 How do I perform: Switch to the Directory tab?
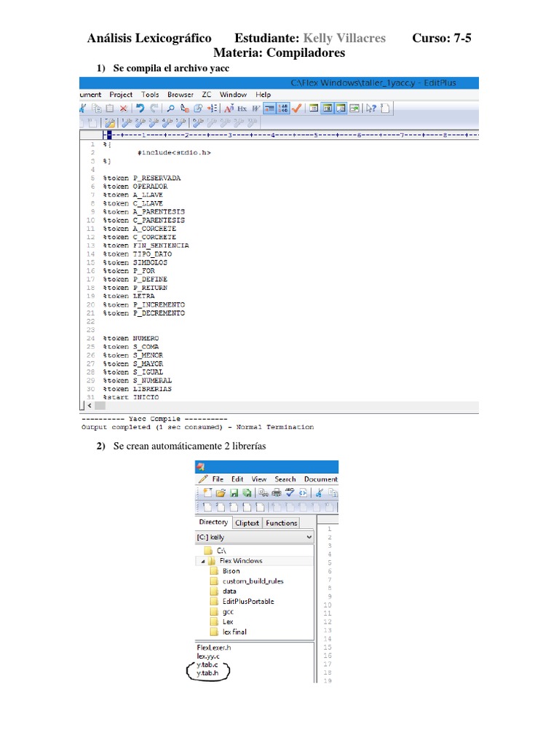[213, 522]
